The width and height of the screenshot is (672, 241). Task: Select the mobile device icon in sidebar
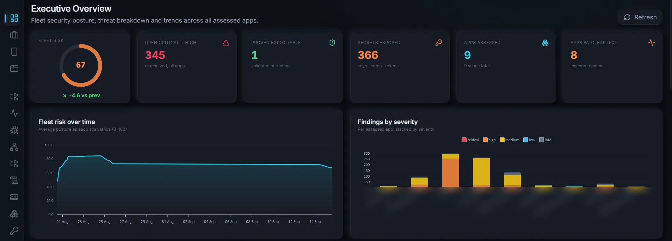(14, 52)
